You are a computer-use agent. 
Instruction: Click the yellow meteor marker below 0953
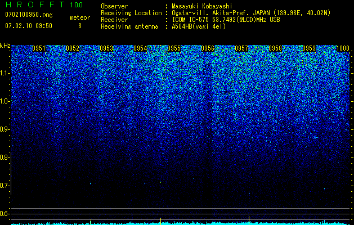point(91,222)
